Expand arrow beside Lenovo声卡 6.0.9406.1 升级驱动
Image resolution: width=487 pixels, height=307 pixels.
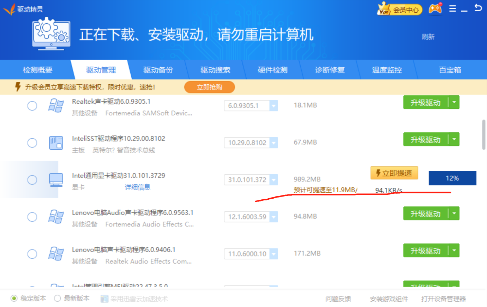click(x=454, y=251)
